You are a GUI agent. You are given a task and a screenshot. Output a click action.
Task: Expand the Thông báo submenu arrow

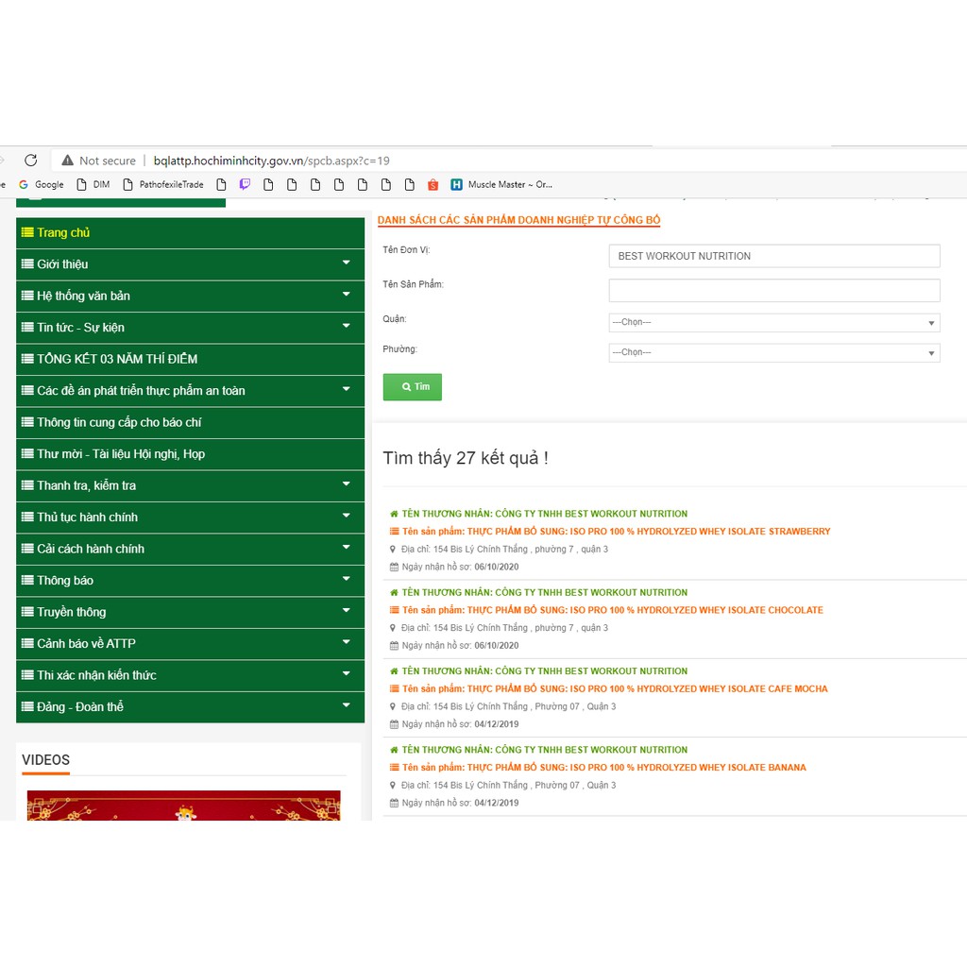click(x=346, y=579)
